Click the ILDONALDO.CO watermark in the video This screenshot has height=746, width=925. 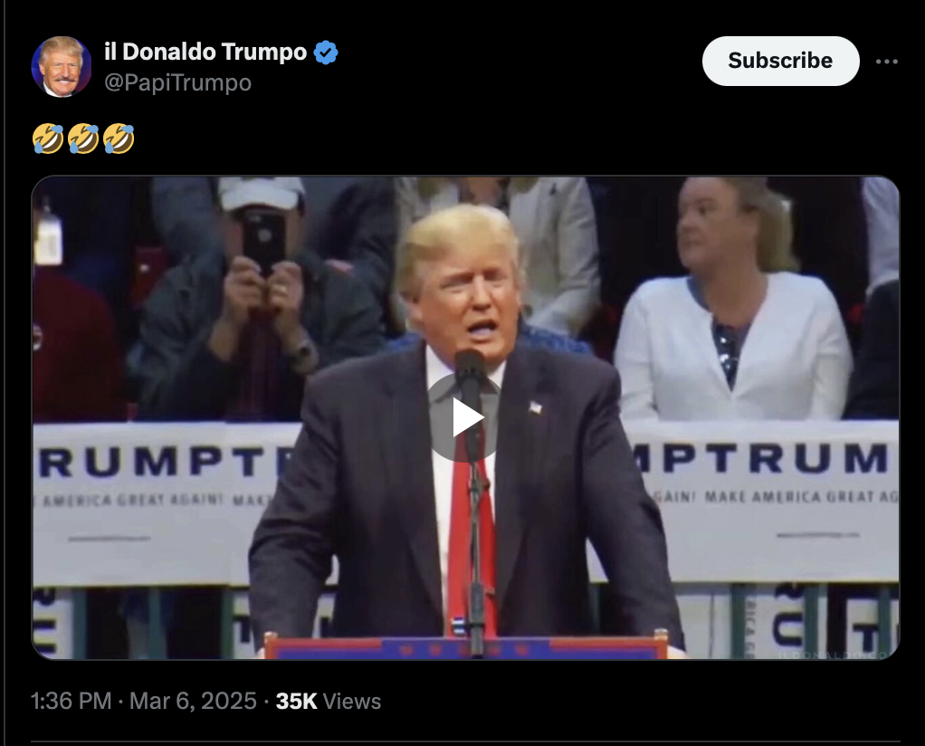coord(833,655)
